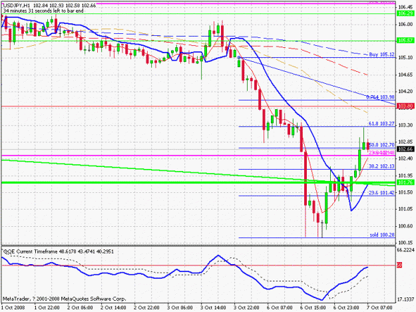Click the 104.20 price scale value
This screenshot has width=416, height=312.
point(405,91)
